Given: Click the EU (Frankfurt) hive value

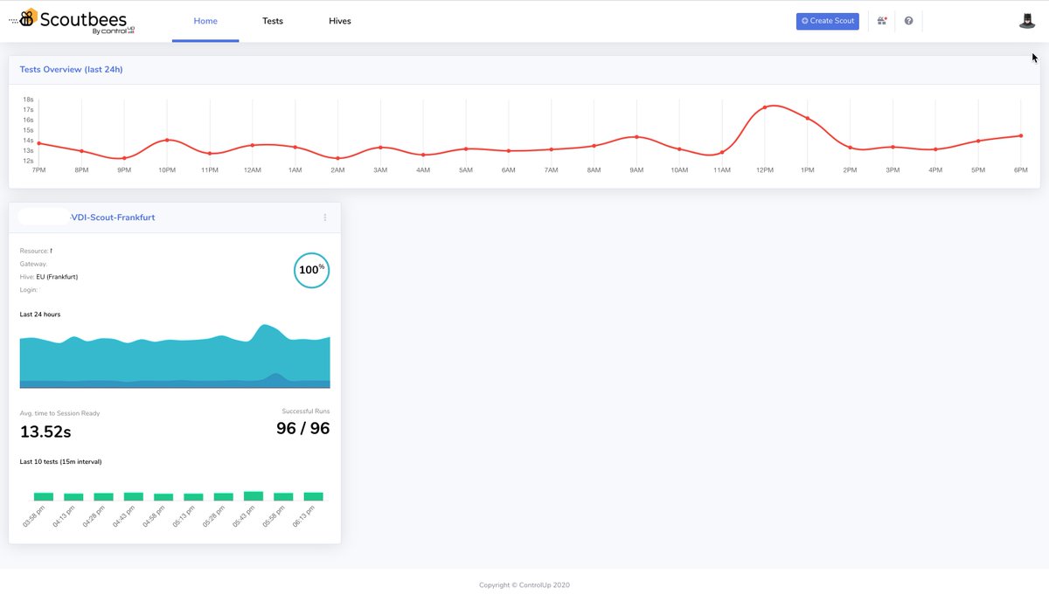Looking at the screenshot, I should [x=57, y=277].
